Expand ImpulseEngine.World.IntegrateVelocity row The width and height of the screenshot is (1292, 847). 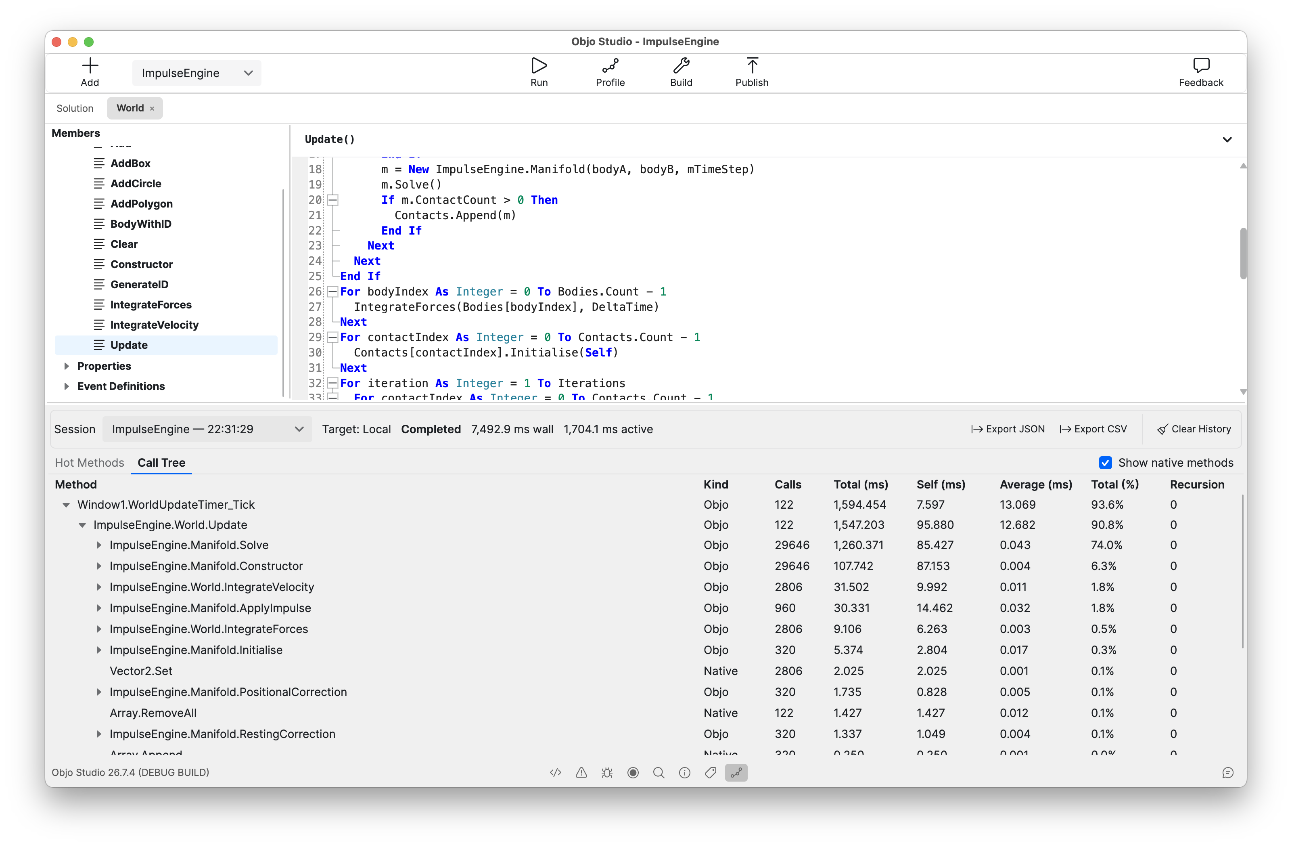coord(99,587)
